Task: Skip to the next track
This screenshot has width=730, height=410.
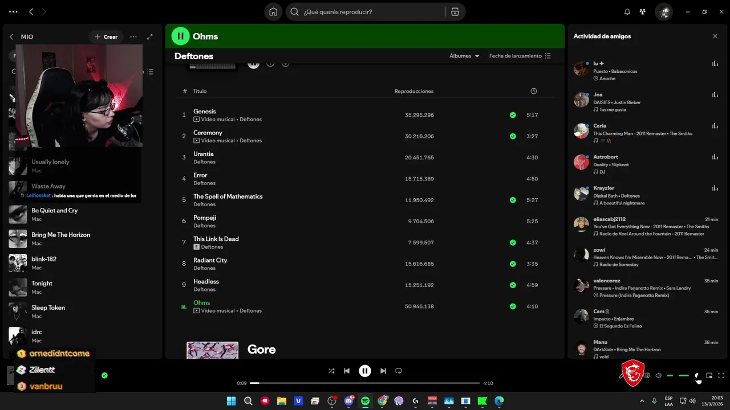Action: point(383,371)
